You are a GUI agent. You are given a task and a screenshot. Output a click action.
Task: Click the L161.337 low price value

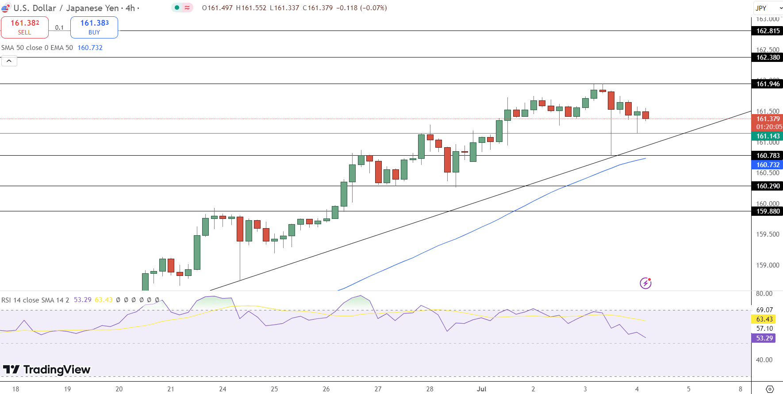pyautogui.click(x=284, y=8)
